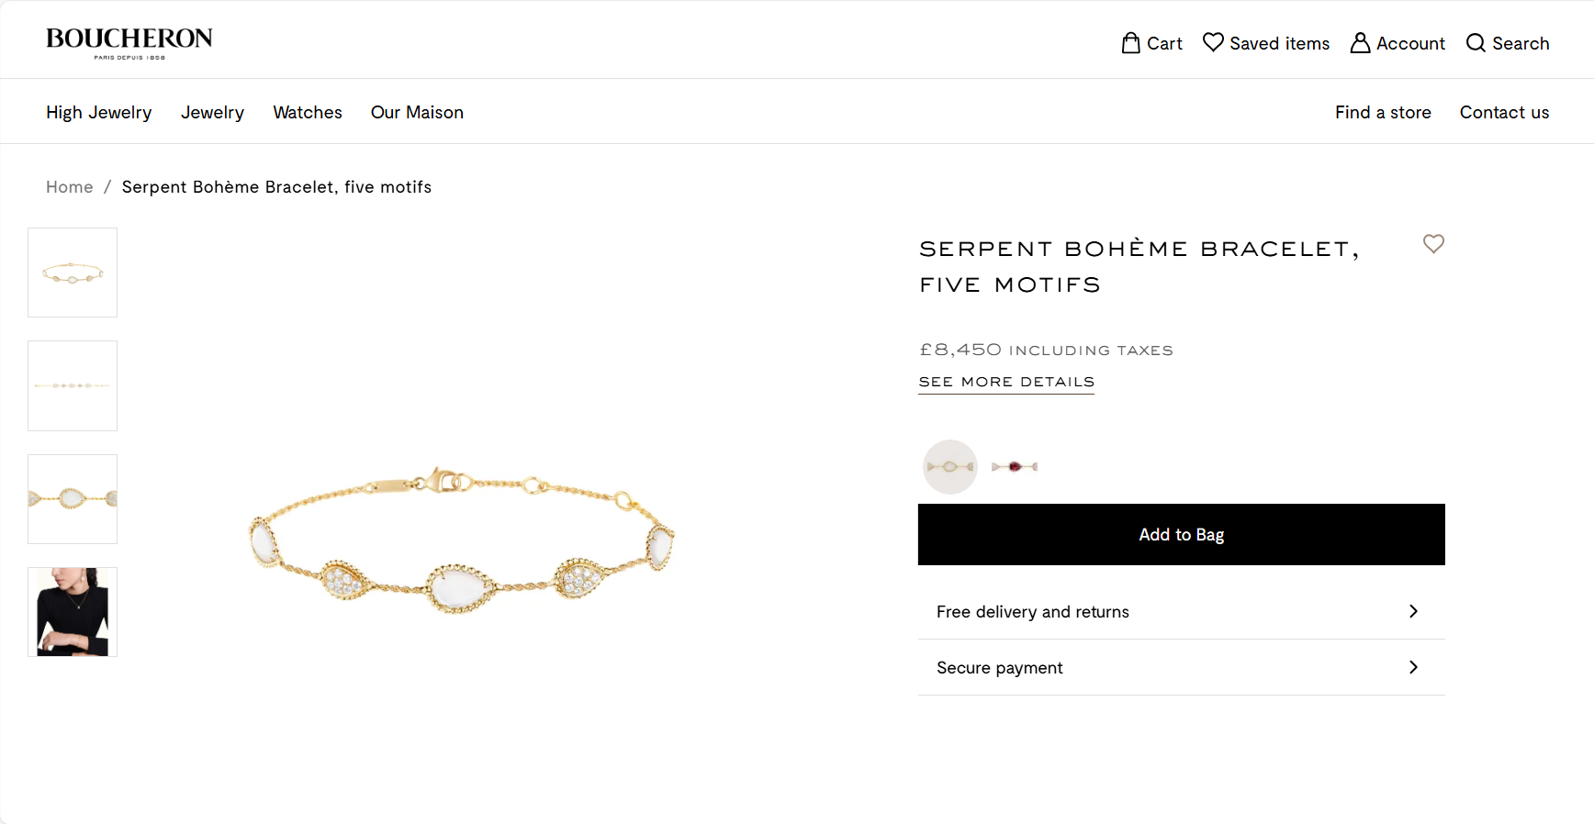Open Saved items heart icon in header
1594x824 pixels.
pos(1213,43)
